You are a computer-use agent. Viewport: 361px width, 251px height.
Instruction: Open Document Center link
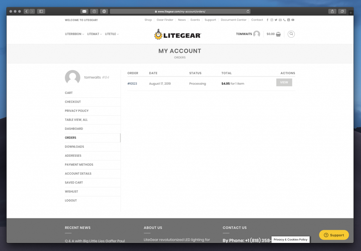(233, 20)
